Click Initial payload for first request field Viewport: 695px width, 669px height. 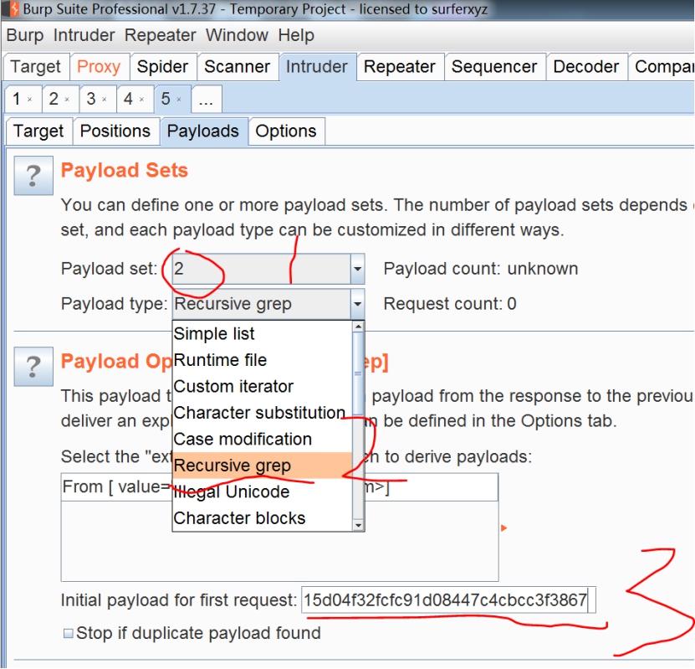[x=448, y=600]
